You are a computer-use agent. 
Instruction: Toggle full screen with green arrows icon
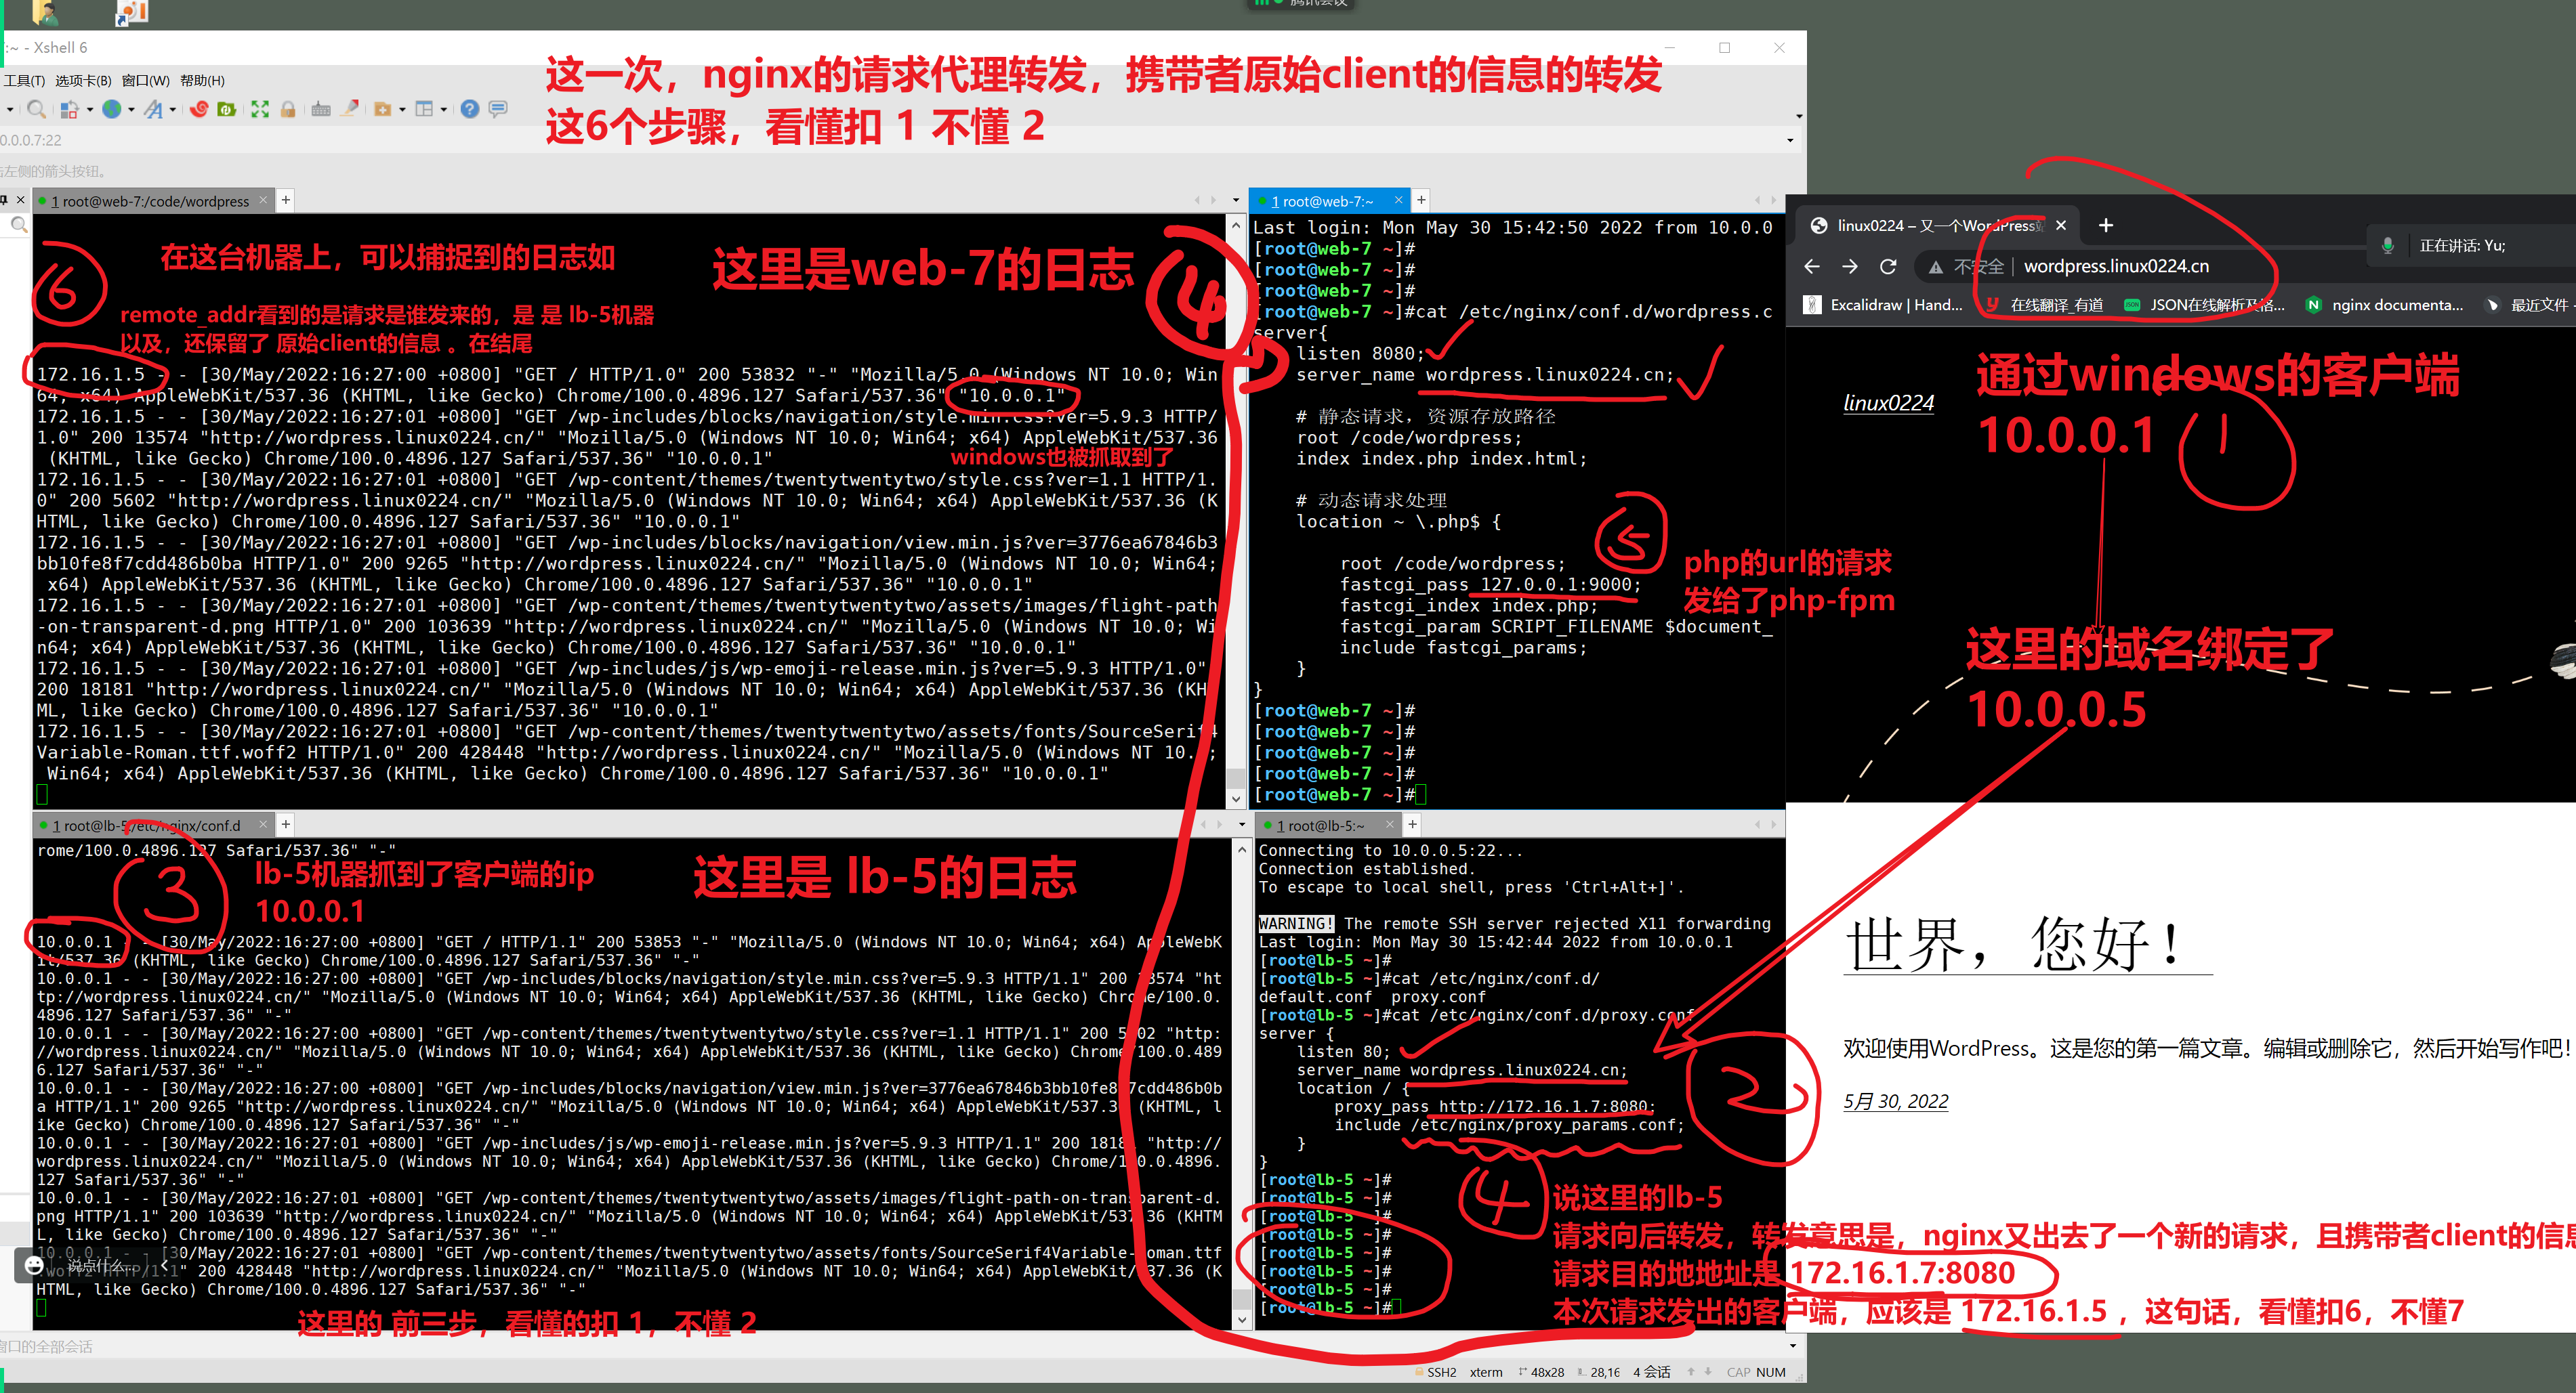click(x=260, y=109)
